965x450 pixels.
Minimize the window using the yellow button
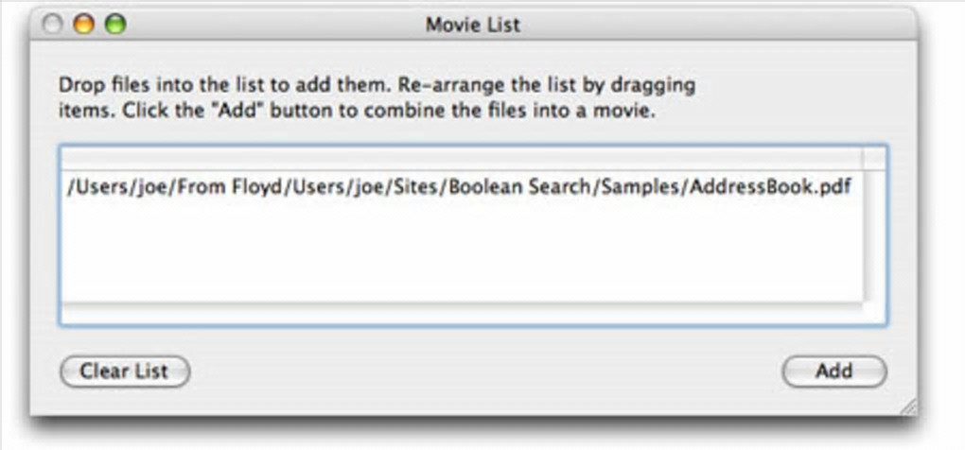coord(84,25)
